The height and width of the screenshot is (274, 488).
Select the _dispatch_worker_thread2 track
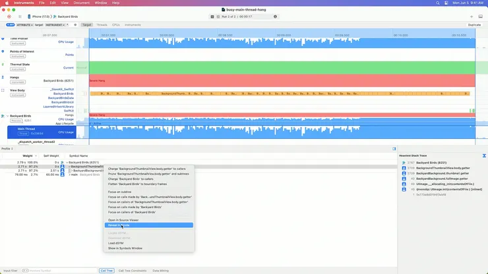click(x=36, y=142)
